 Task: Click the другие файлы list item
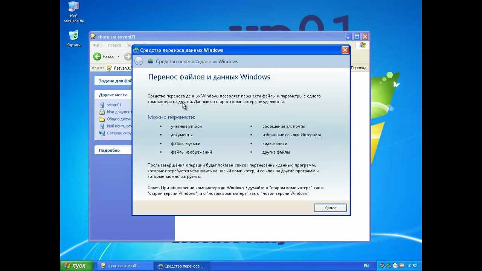point(276,152)
